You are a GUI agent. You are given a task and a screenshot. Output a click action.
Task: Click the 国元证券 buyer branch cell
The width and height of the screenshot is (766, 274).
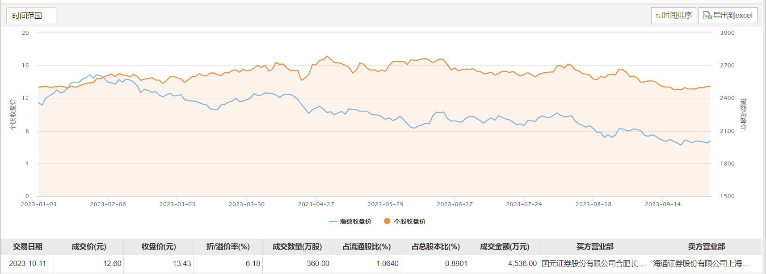click(x=593, y=264)
